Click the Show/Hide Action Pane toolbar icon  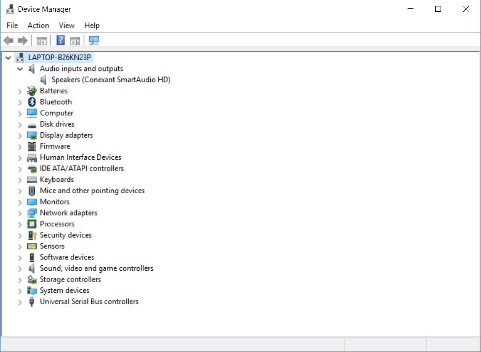coord(74,40)
